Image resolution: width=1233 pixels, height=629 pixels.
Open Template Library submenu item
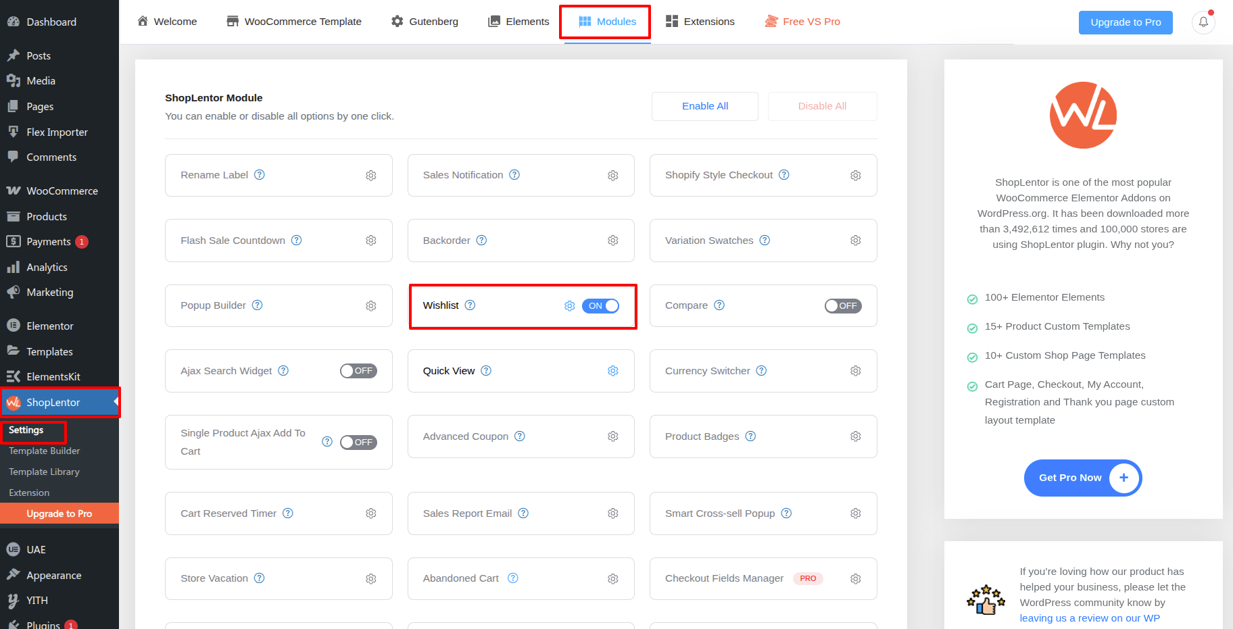point(45,472)
